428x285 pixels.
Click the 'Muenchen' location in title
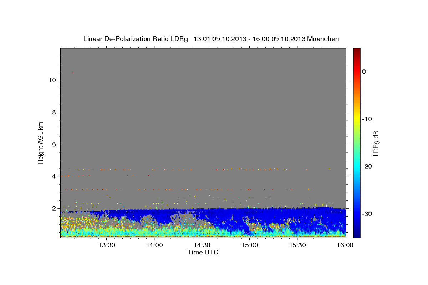tap(323, 39)
